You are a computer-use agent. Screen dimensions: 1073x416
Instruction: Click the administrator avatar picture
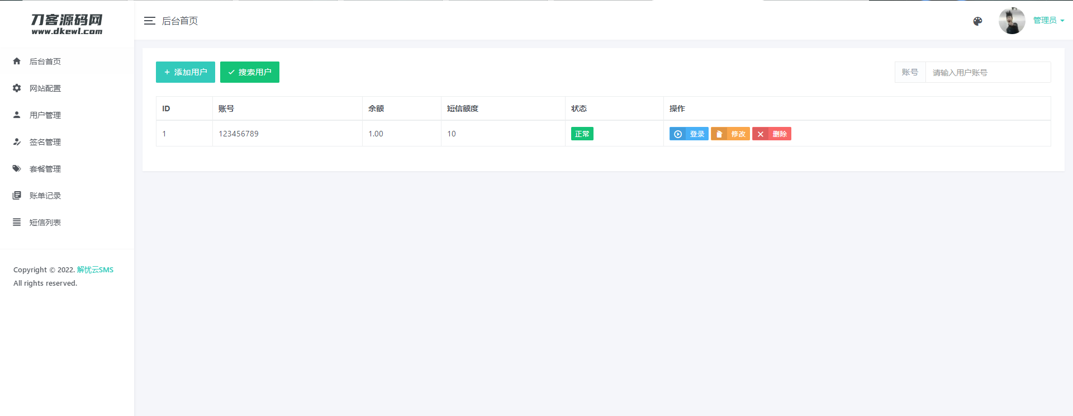[1012, 21]
